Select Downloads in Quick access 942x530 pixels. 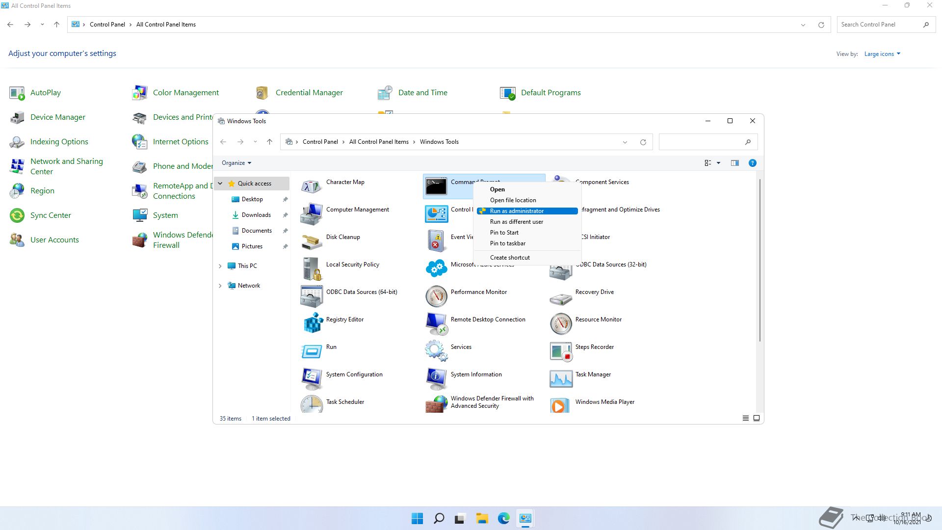coord(256,215)
